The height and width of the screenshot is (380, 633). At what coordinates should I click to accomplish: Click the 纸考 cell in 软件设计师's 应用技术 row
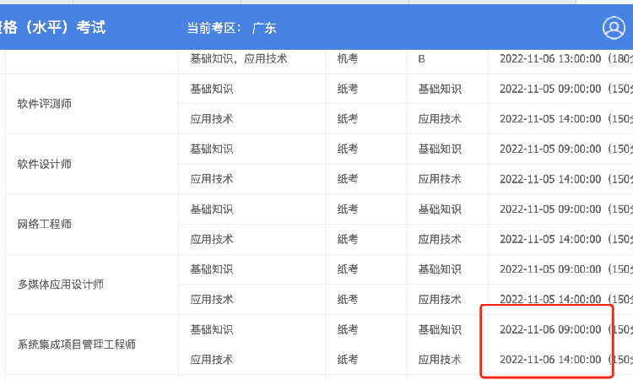[x=348, y=179]
